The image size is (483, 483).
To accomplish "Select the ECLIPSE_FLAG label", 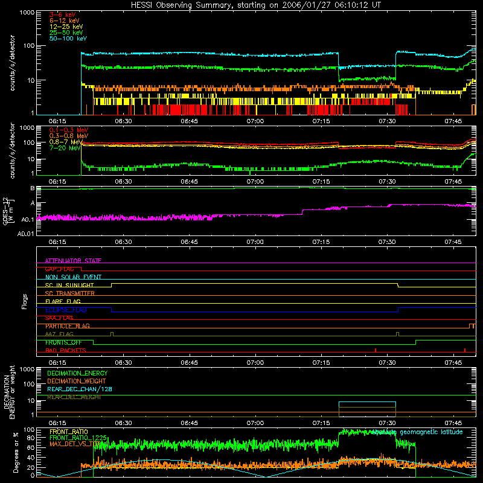I will click(x=66, y=310).
